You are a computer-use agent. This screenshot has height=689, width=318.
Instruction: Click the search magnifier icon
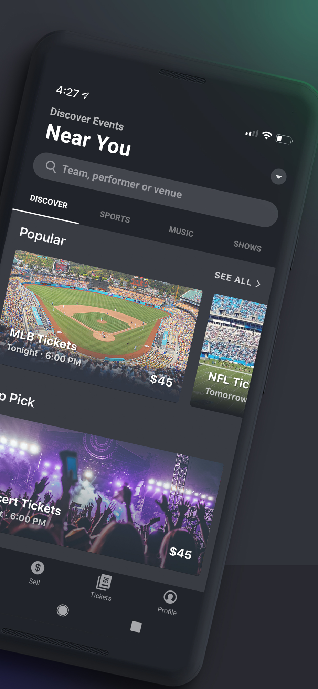[x=51, y=166]
